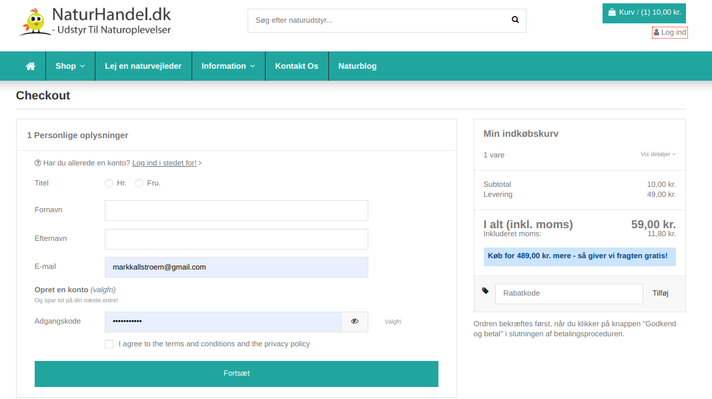Image resolution: width=712 pixels, height=399 pixels.
Task: Click the 'Min indkøbskurv' heading
Action: tap(521, 133)
